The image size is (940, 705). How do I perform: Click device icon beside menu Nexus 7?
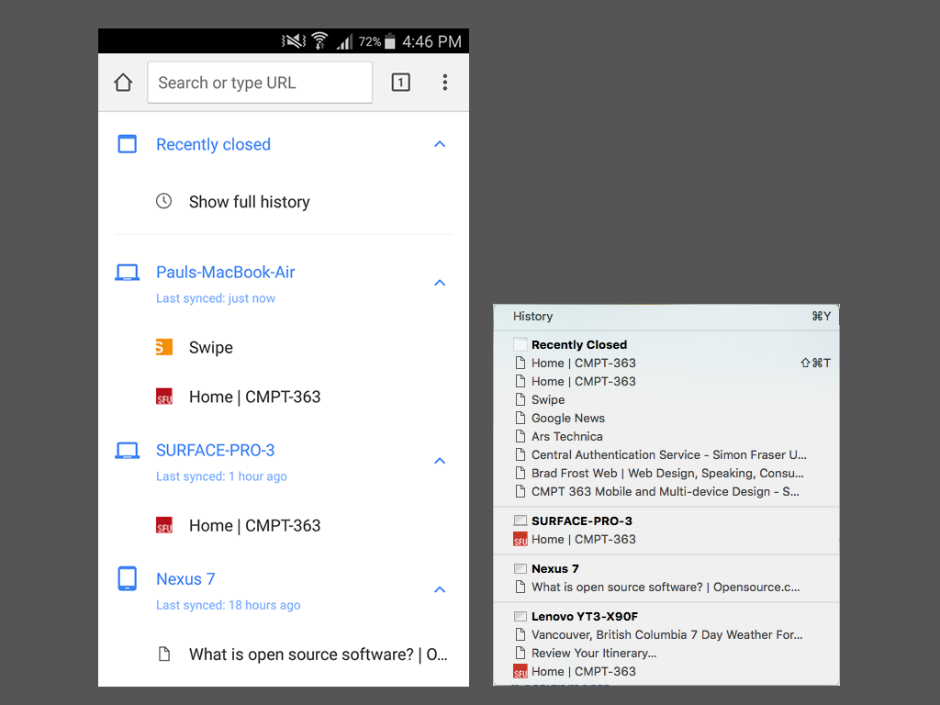pos(520,568)
